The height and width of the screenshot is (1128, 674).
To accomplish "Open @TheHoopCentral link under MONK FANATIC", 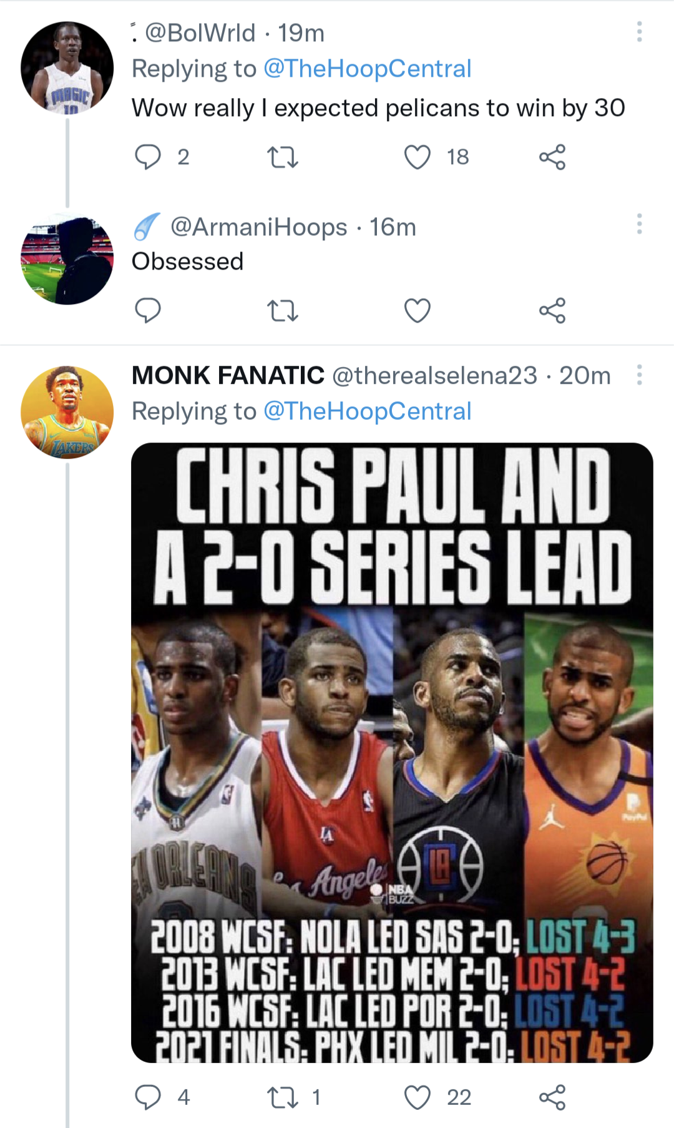I will pos(367,411).
